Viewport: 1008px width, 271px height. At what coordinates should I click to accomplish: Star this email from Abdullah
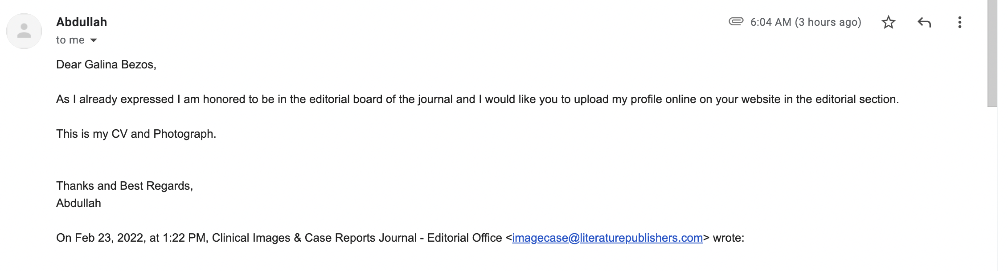[888, 22]
